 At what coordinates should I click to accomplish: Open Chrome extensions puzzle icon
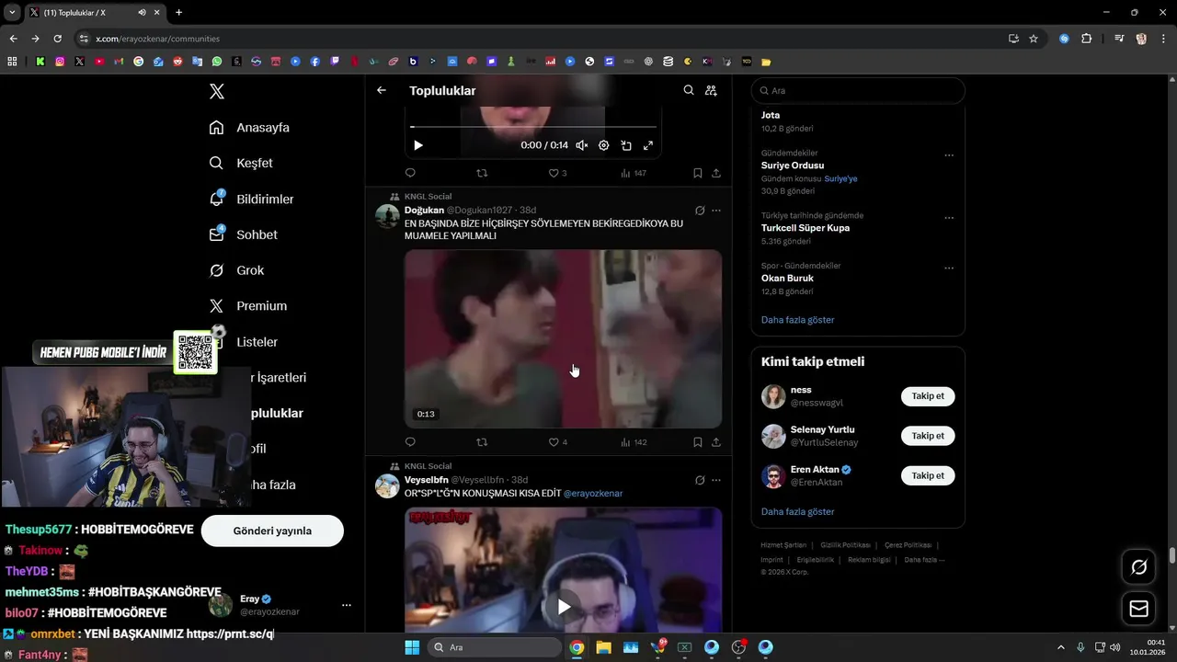(1087, 39)
